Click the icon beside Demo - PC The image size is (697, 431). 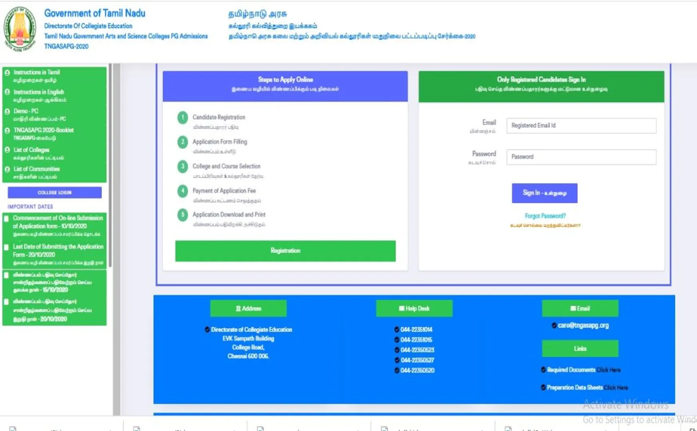pyautogui.click(x=7, y=111)
